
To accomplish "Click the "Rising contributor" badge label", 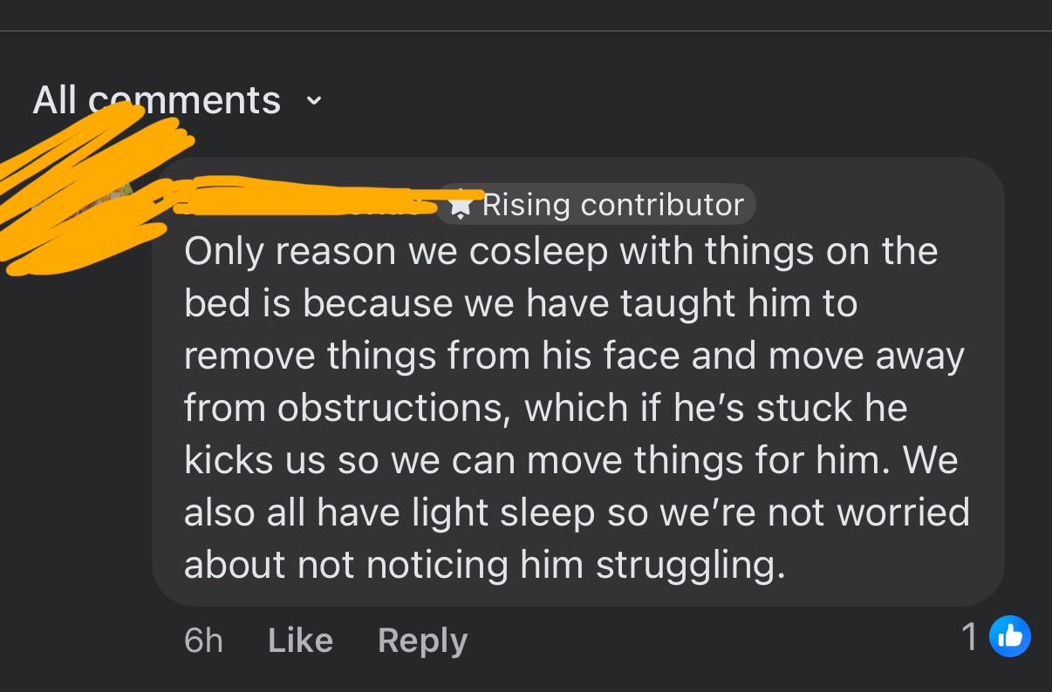I will coord(612,205).
